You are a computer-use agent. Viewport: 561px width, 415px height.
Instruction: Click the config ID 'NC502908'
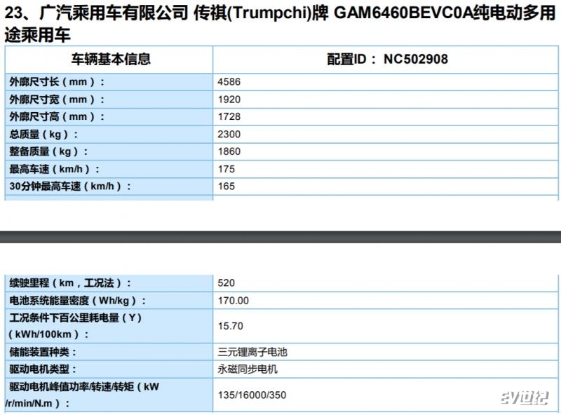point(416,60)
